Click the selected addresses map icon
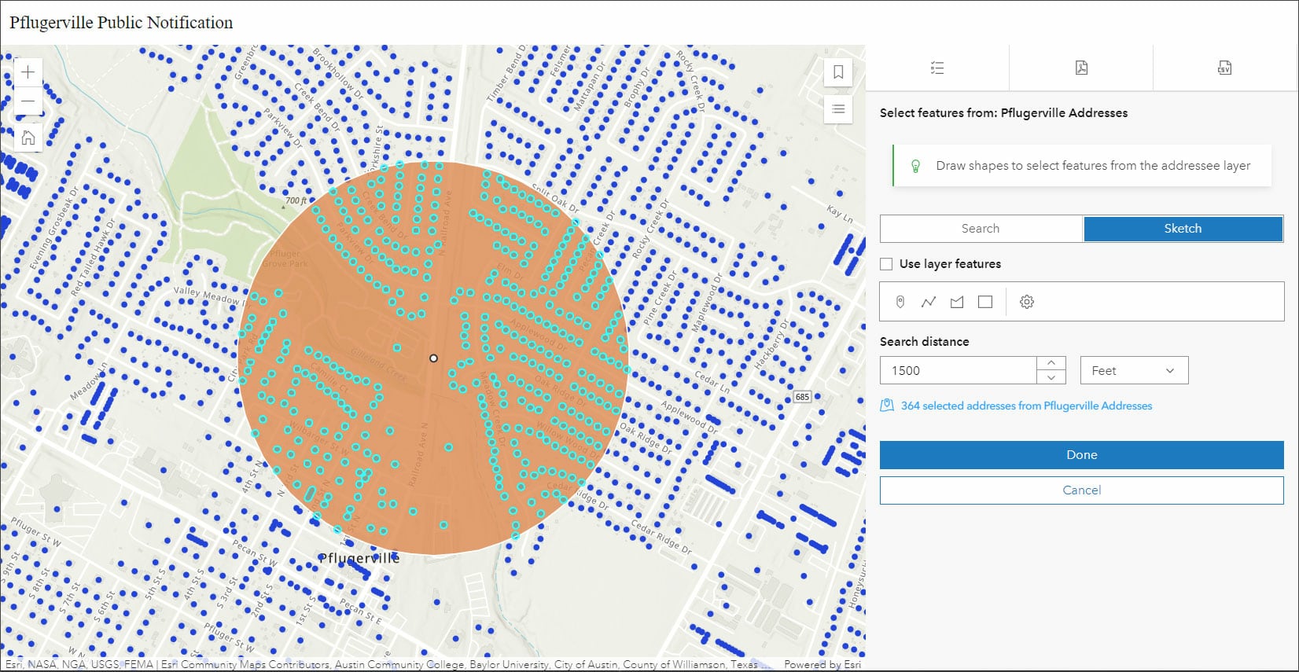The height and width of the screenshot is (672, 1299). (x=887, y=406)
